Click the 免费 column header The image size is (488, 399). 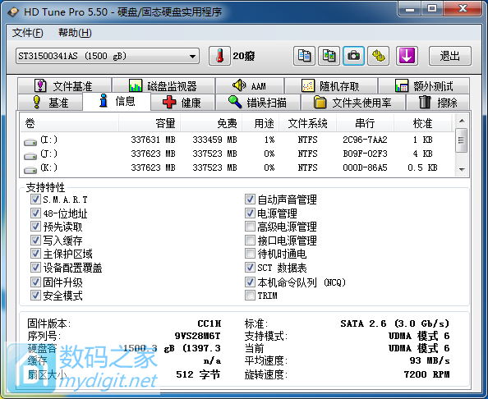(211, 123)
